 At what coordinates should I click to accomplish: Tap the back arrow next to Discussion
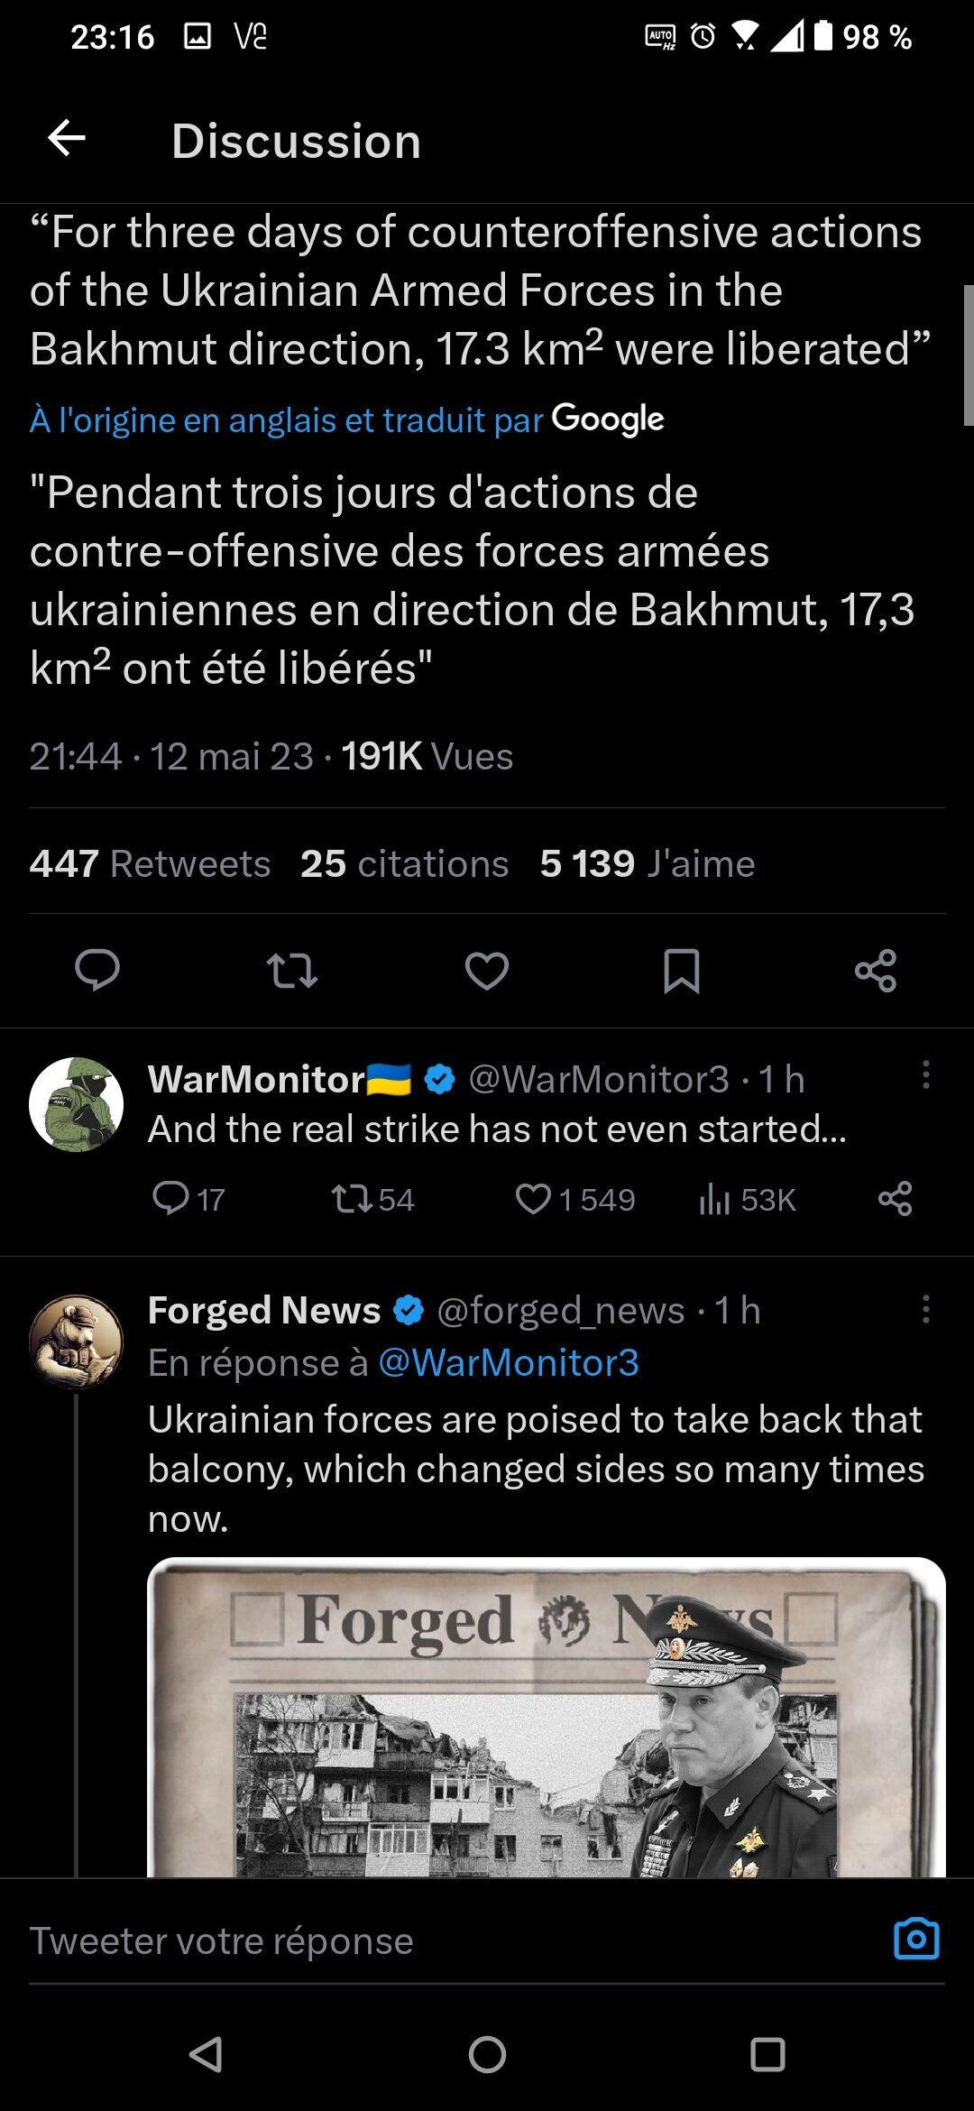67,140
